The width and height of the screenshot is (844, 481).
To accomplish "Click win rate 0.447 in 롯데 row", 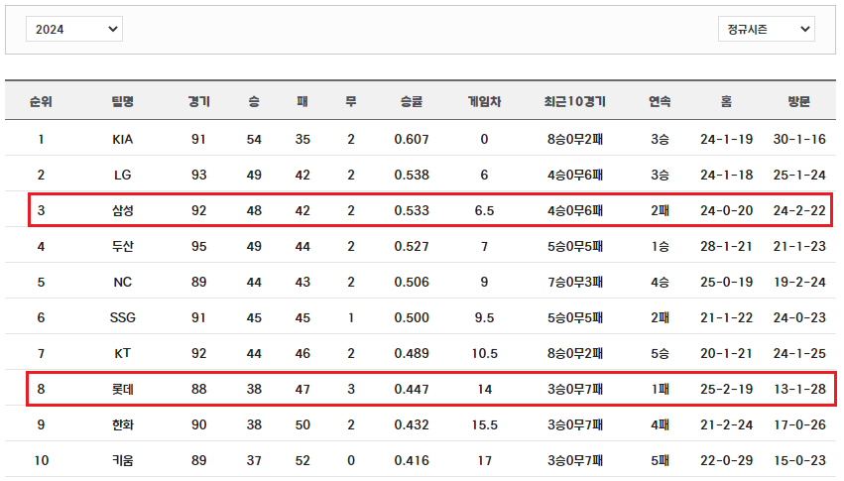I will pyautogui.click(x=412, y=389).
